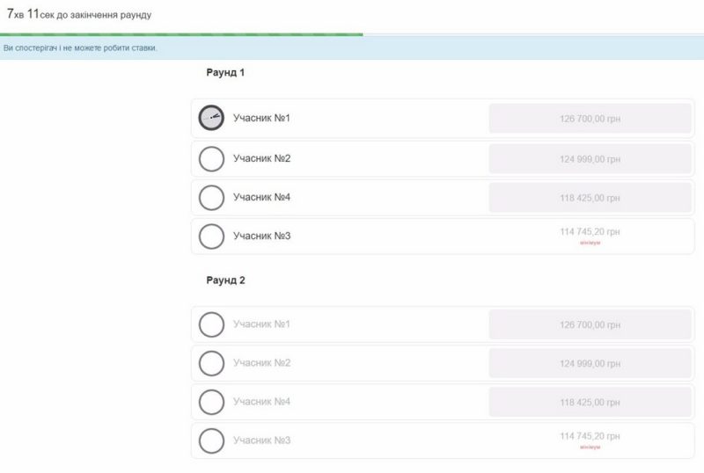
Task: Click the timer icon for Учасник №1 in Раунд 1
Action: (x=211, y=118)
